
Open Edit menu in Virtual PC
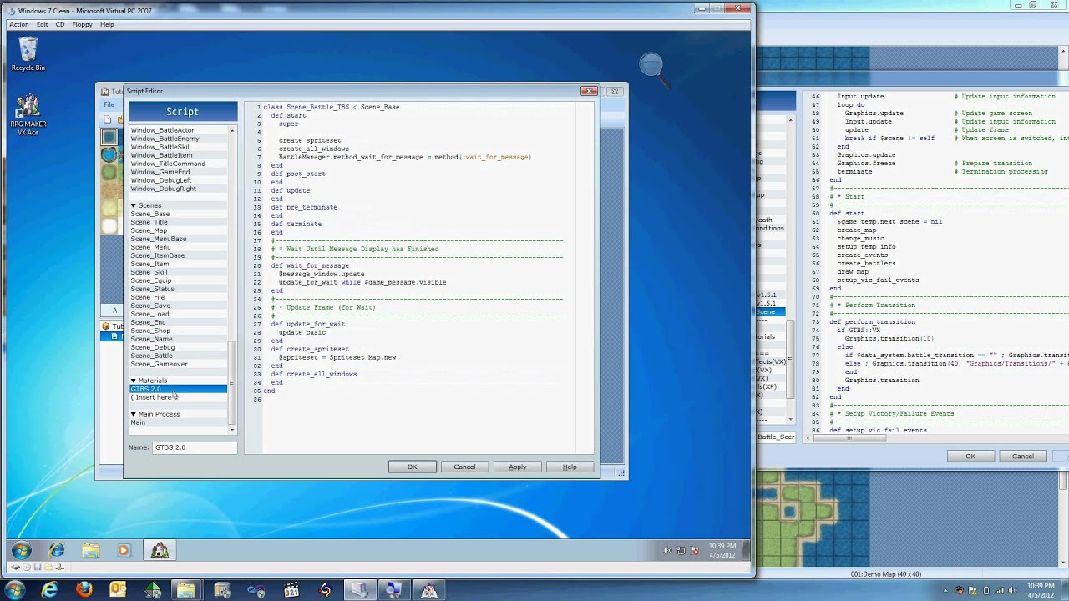tap(42, 24)
